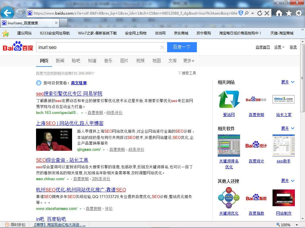Open dropdown arrow beside qingseo.com URL

coord(104,150)
